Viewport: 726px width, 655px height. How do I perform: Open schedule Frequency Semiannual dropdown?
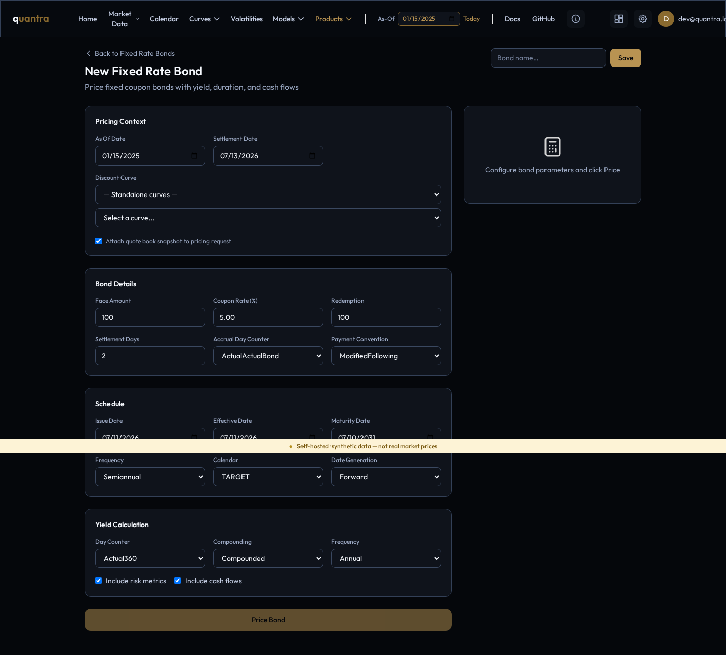150,477
